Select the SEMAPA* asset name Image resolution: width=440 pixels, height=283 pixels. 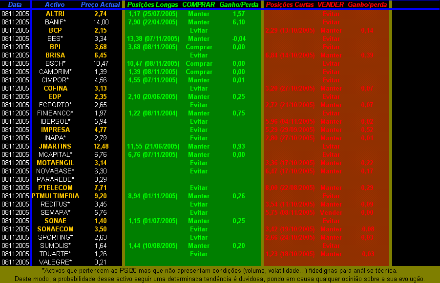click(55, 212)
